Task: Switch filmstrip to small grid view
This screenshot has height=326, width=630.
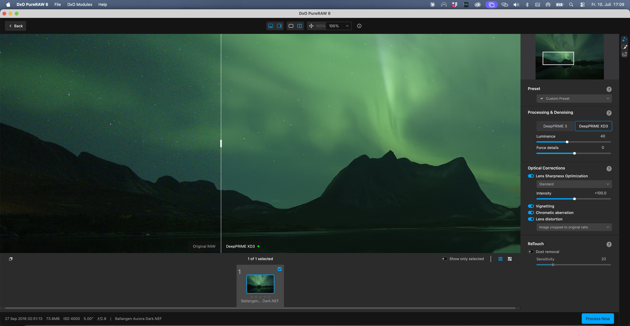Action: coord(500,259)
